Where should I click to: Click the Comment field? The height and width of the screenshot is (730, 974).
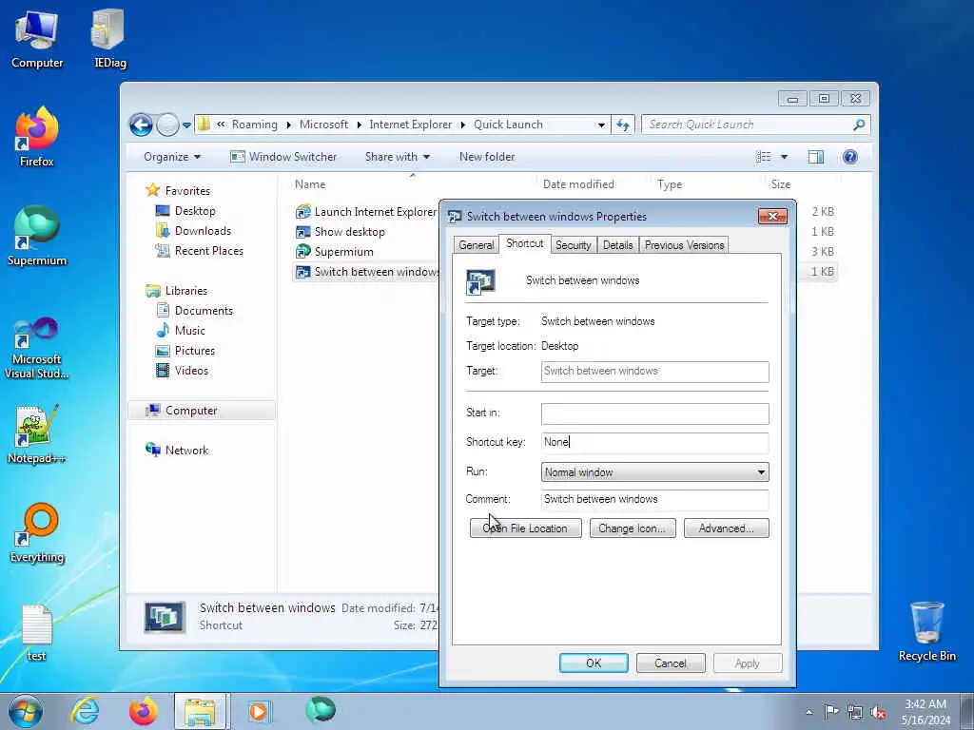point(654,500)
